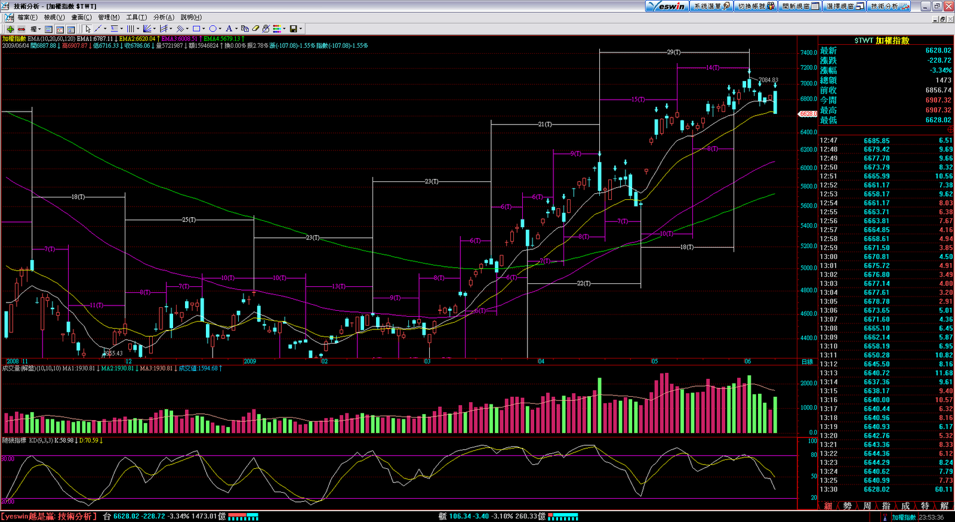The height and width of the screenshot is (522, 955).
Task: Click the 7084.83 high price label
Action: (768, 80)
